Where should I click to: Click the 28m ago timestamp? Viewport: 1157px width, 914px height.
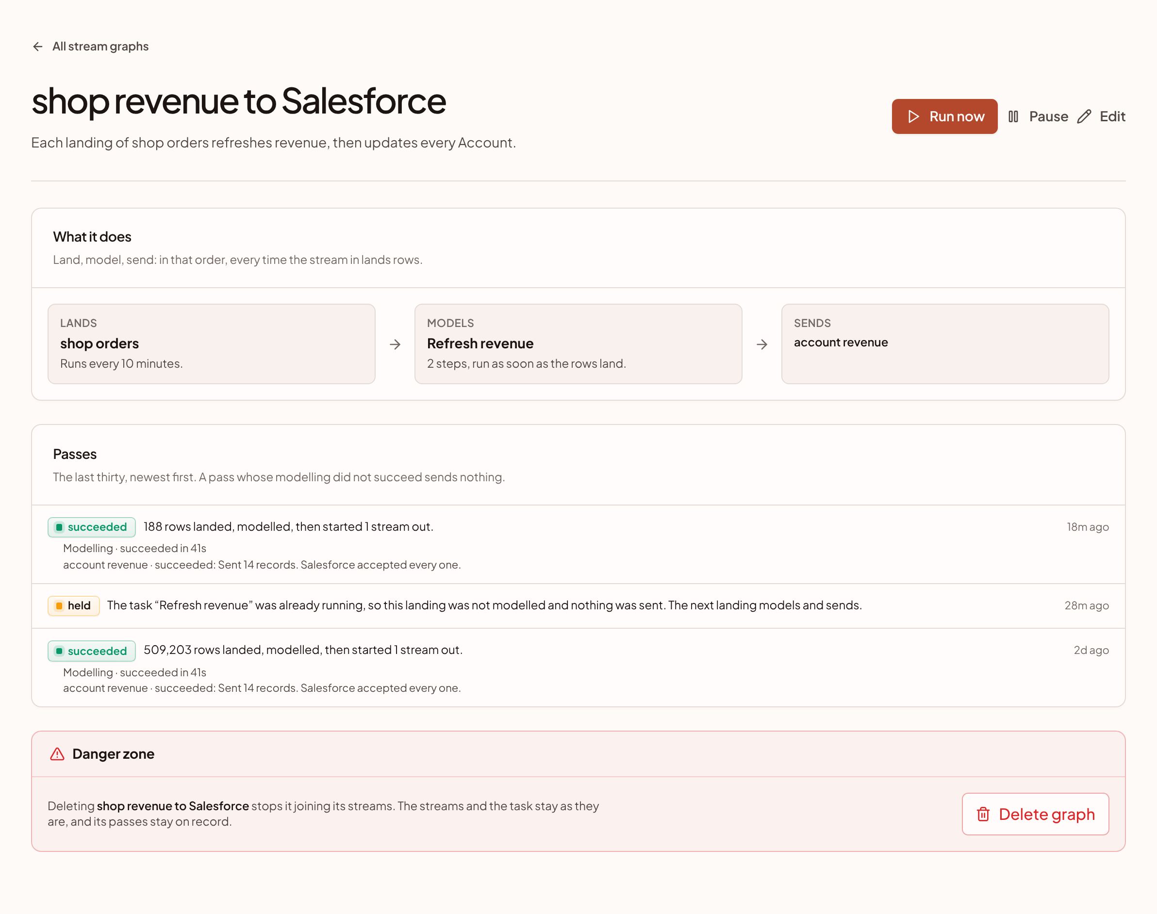(1086, 606)
